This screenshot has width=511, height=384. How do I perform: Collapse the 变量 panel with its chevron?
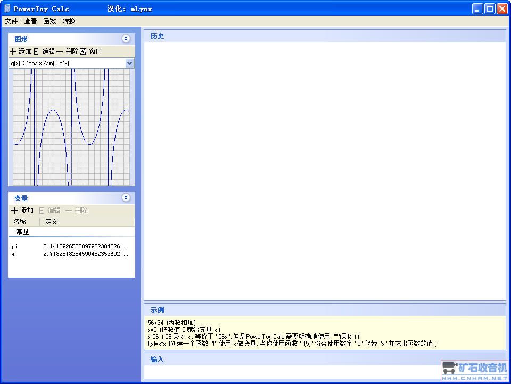point(126,198)
